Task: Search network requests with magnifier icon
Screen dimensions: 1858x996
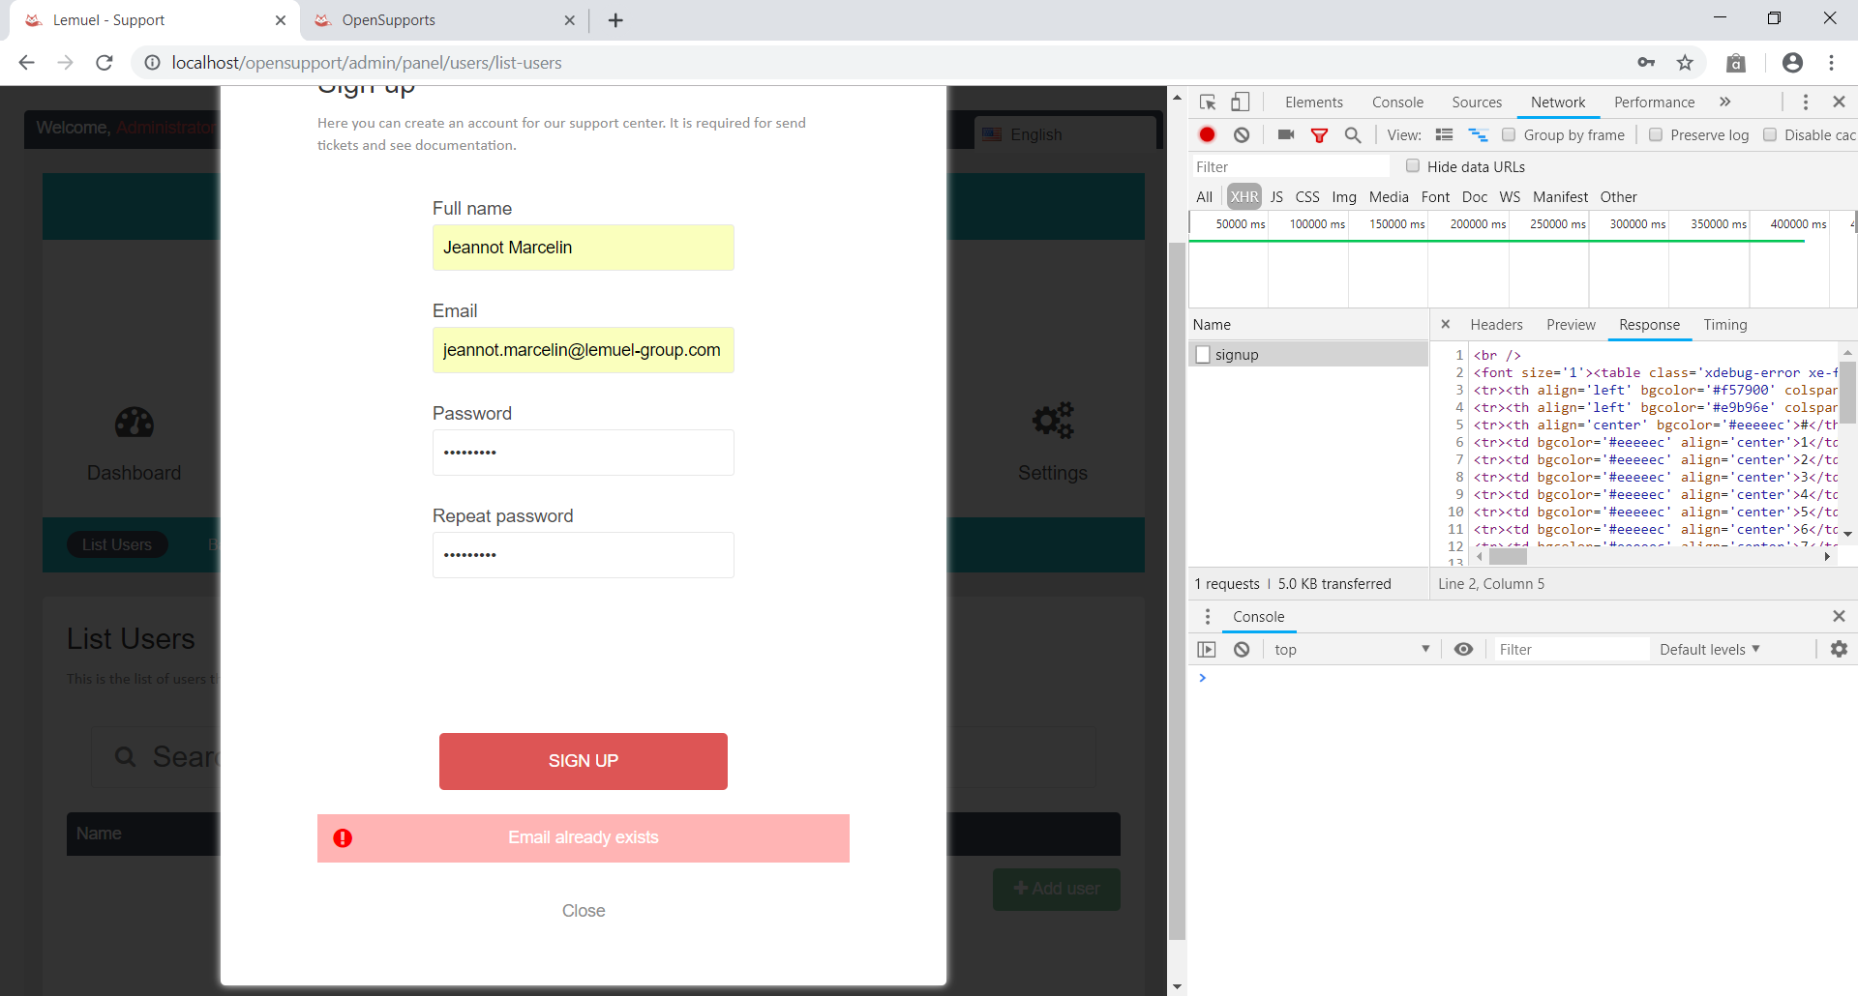Action: point(1353,134)
